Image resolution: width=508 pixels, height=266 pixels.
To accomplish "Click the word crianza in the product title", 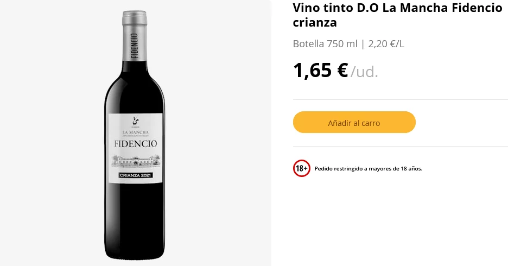I will click(x=315, y=23).
